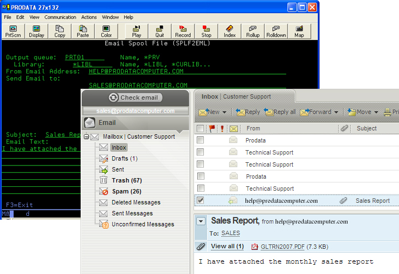The height and width of the screenshot is (274, 399).
Task: Click the Paste toolbar icon
Action: pyautogui.click(x=83, y=31)
